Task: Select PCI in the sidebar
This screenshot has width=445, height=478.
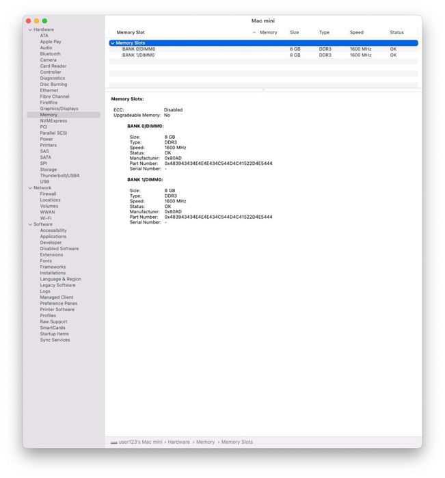Action: pos(44,127)
